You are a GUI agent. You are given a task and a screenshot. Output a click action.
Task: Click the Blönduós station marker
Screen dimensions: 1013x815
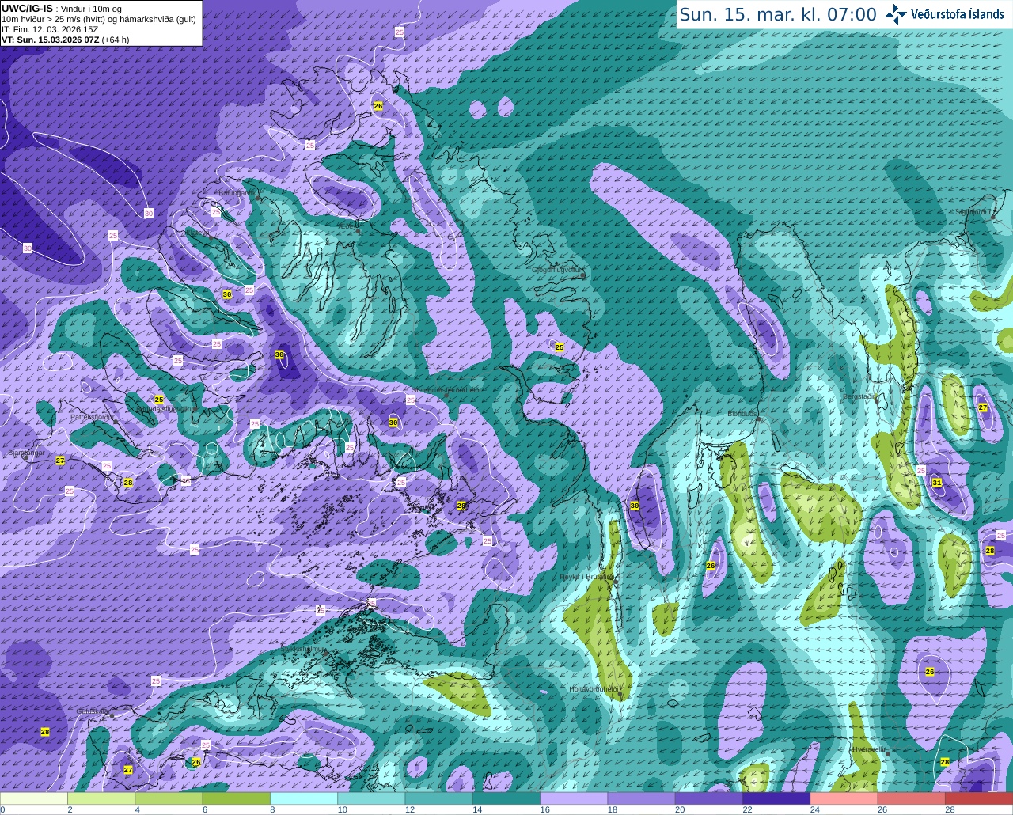point(758,419)
